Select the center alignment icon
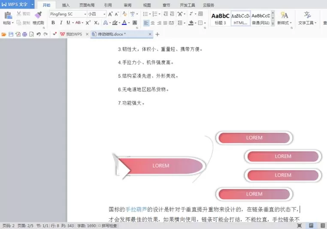This screenshot has height=229, width=327. [153, 23]
